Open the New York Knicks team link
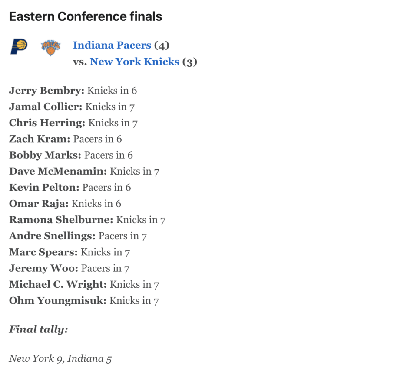Image resolution: width=417 pixels, height=371 pixels. point(135,62)
